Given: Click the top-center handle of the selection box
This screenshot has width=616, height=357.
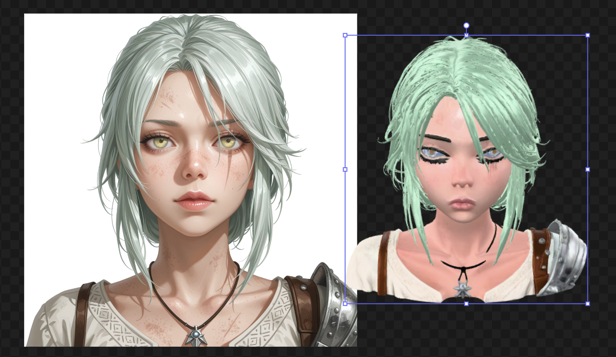Looking at the screenshot, I should (x=467, y=35).
